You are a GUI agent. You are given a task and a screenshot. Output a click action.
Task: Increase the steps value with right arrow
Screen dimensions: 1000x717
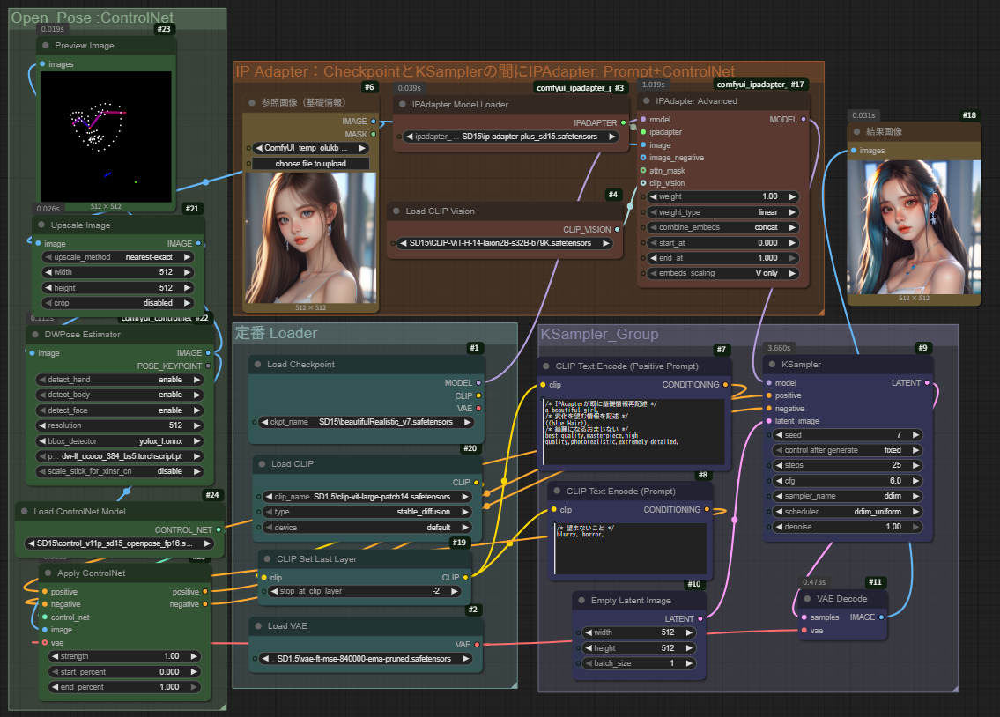917,465
